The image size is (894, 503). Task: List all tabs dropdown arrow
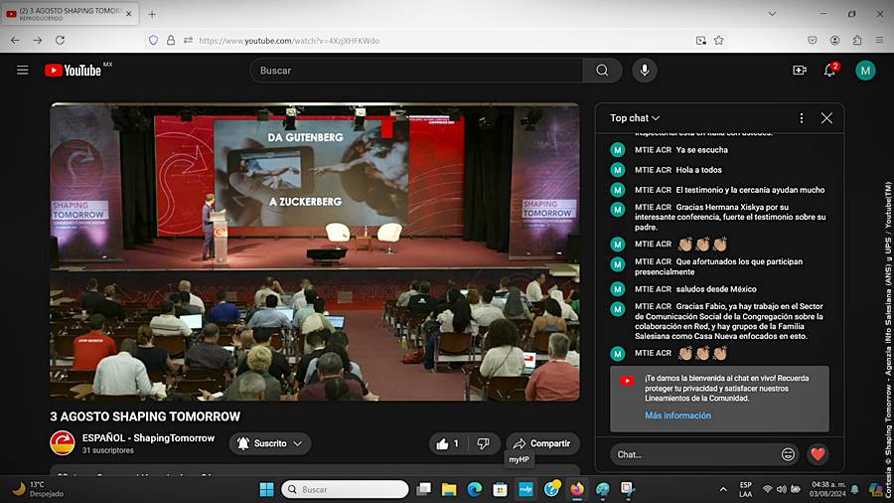click(x=772, y=14)
